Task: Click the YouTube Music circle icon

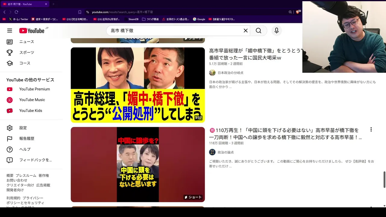Action: coord(10,100)
